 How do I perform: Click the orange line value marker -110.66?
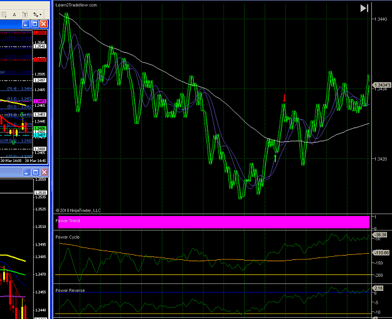coord(381,252)
